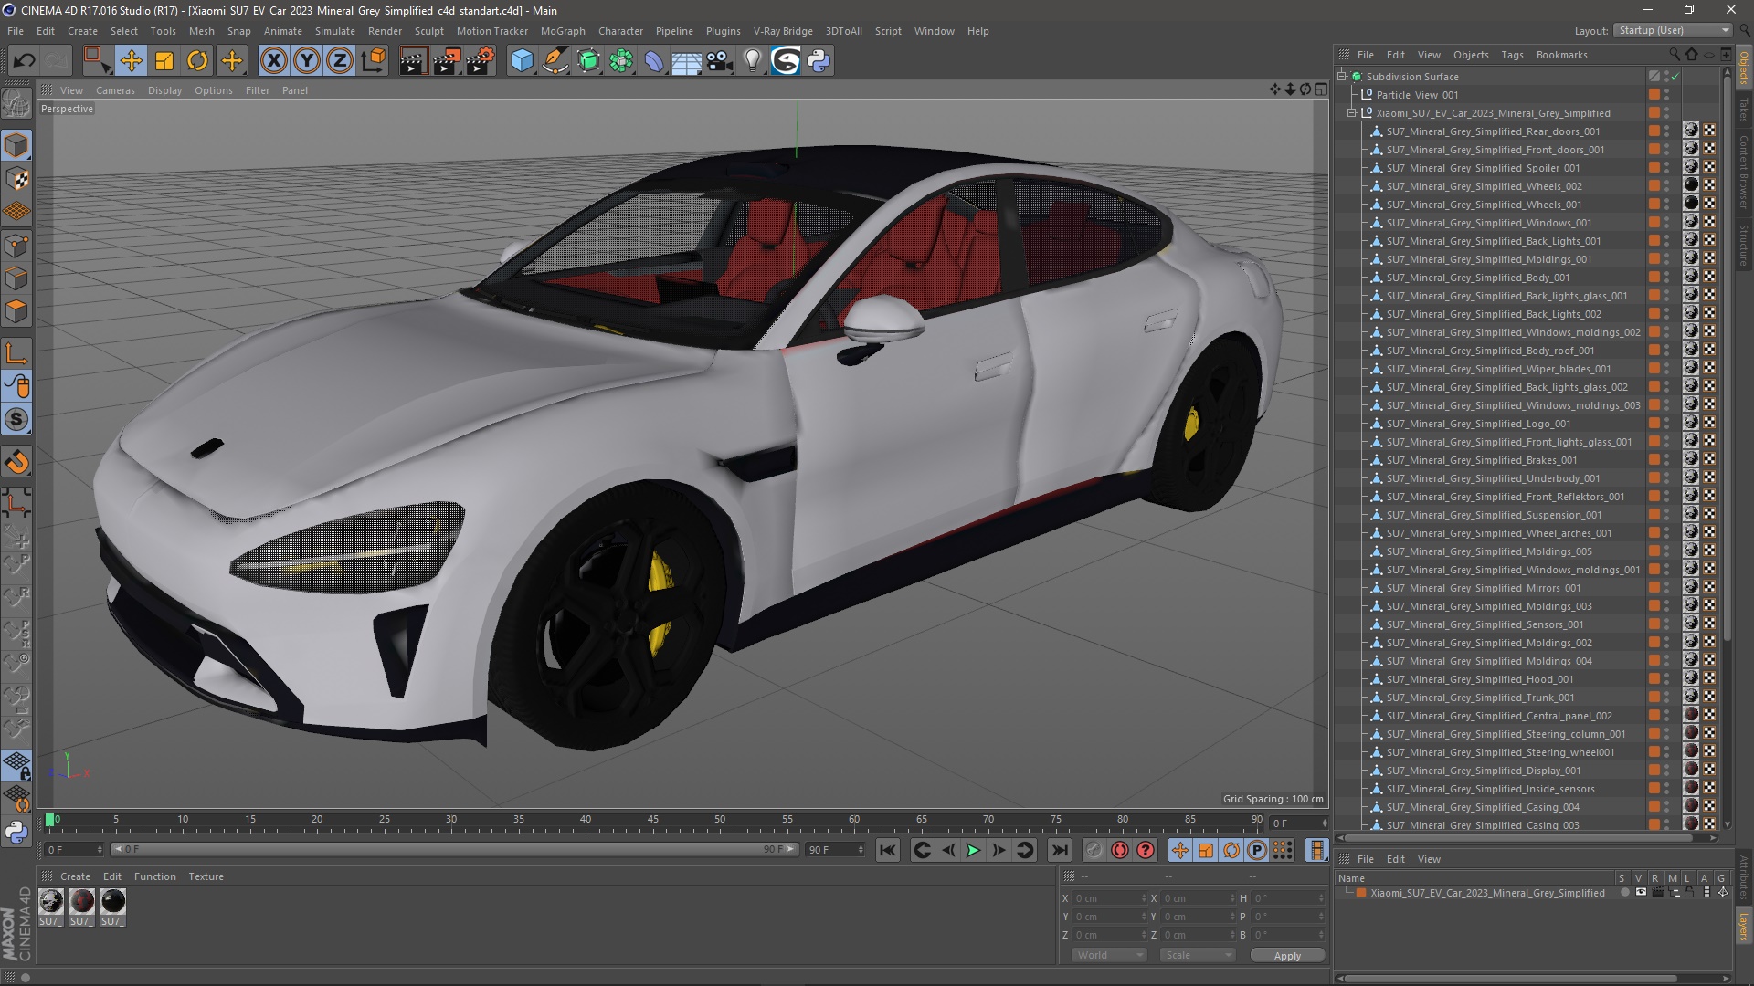Select SU7_Mineral_Grey_Simplified_Hood_001 object
Viewport: 1754px width, 986px height.
click(1479, 679)
